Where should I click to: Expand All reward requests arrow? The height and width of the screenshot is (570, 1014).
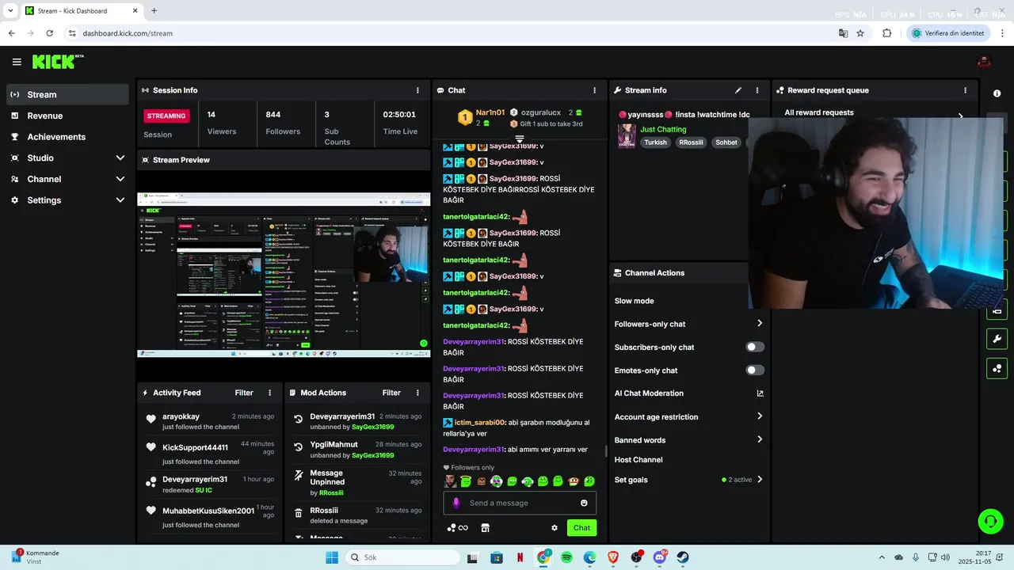(961, 116)
